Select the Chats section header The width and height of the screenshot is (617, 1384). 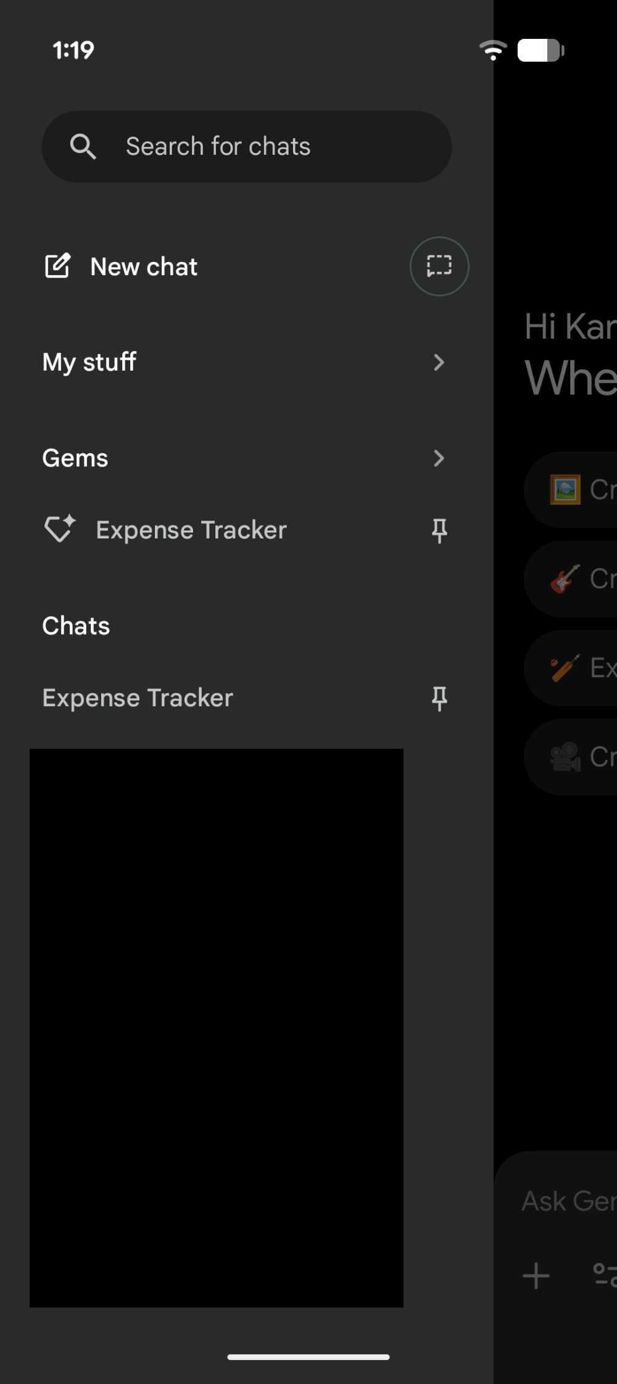[76, 625]
